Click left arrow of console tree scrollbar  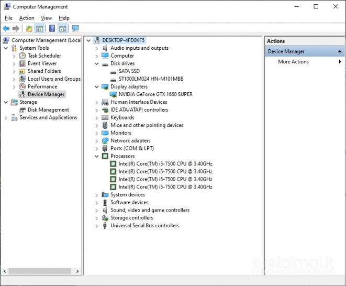(x=5, y=271)
